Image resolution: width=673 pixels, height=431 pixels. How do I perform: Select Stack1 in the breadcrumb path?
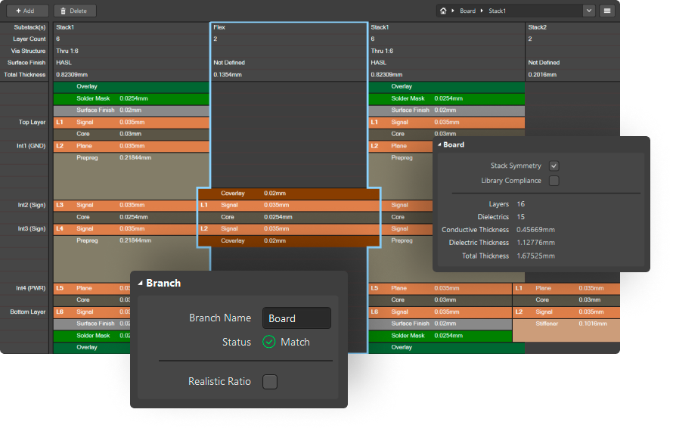(497, 11)
